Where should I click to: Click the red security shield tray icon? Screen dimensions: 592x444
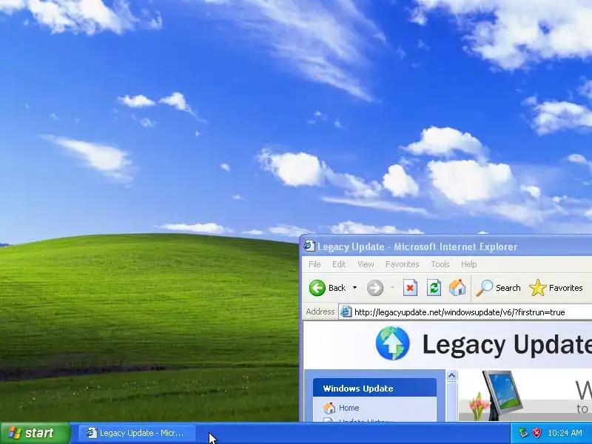536,433
